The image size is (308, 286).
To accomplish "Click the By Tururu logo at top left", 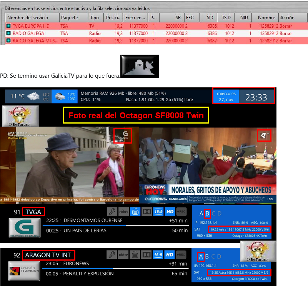I will point(20,116).
